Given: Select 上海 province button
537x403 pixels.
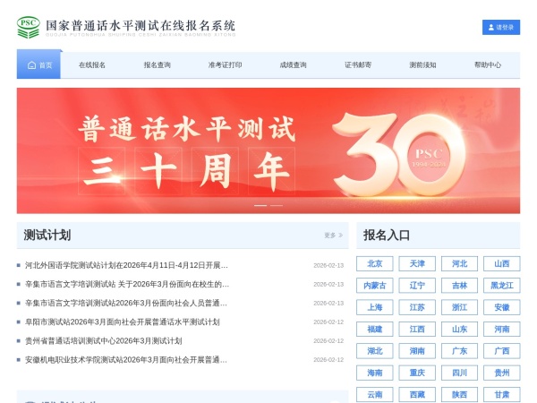Looking at the screenshot, I should coord(375,307).
